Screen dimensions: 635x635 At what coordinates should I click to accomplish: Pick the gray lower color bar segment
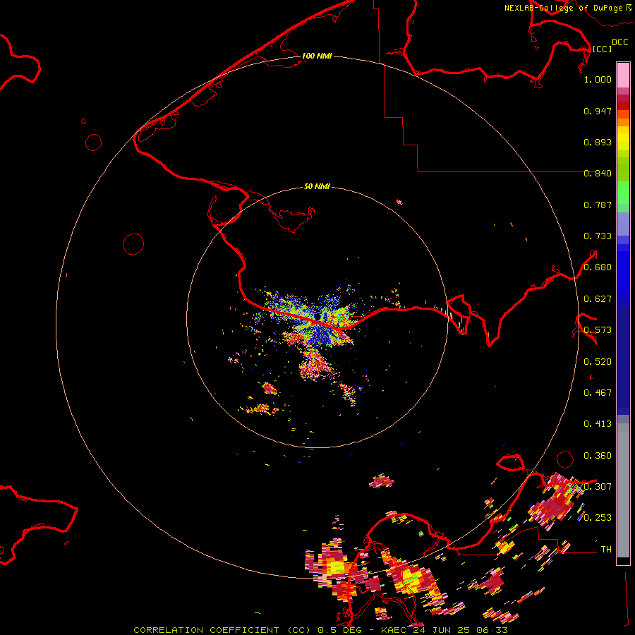coord(623,494)
